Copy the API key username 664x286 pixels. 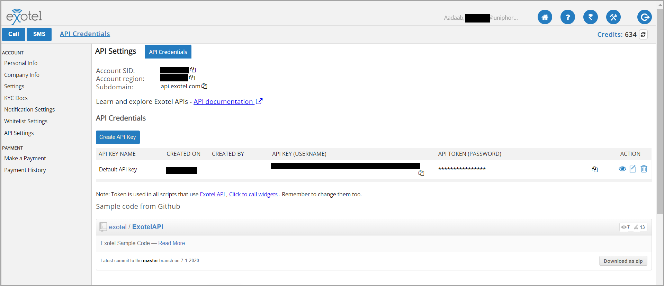click(x=421, y=173)
